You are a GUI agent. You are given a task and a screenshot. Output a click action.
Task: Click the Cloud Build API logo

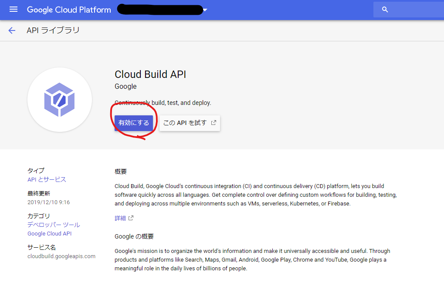pos(59,100)
